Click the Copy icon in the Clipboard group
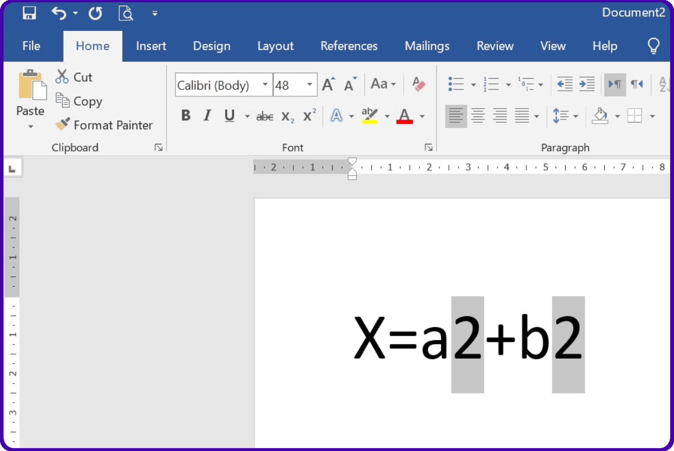The image size is (674, 451). click(x=64, y=101)
